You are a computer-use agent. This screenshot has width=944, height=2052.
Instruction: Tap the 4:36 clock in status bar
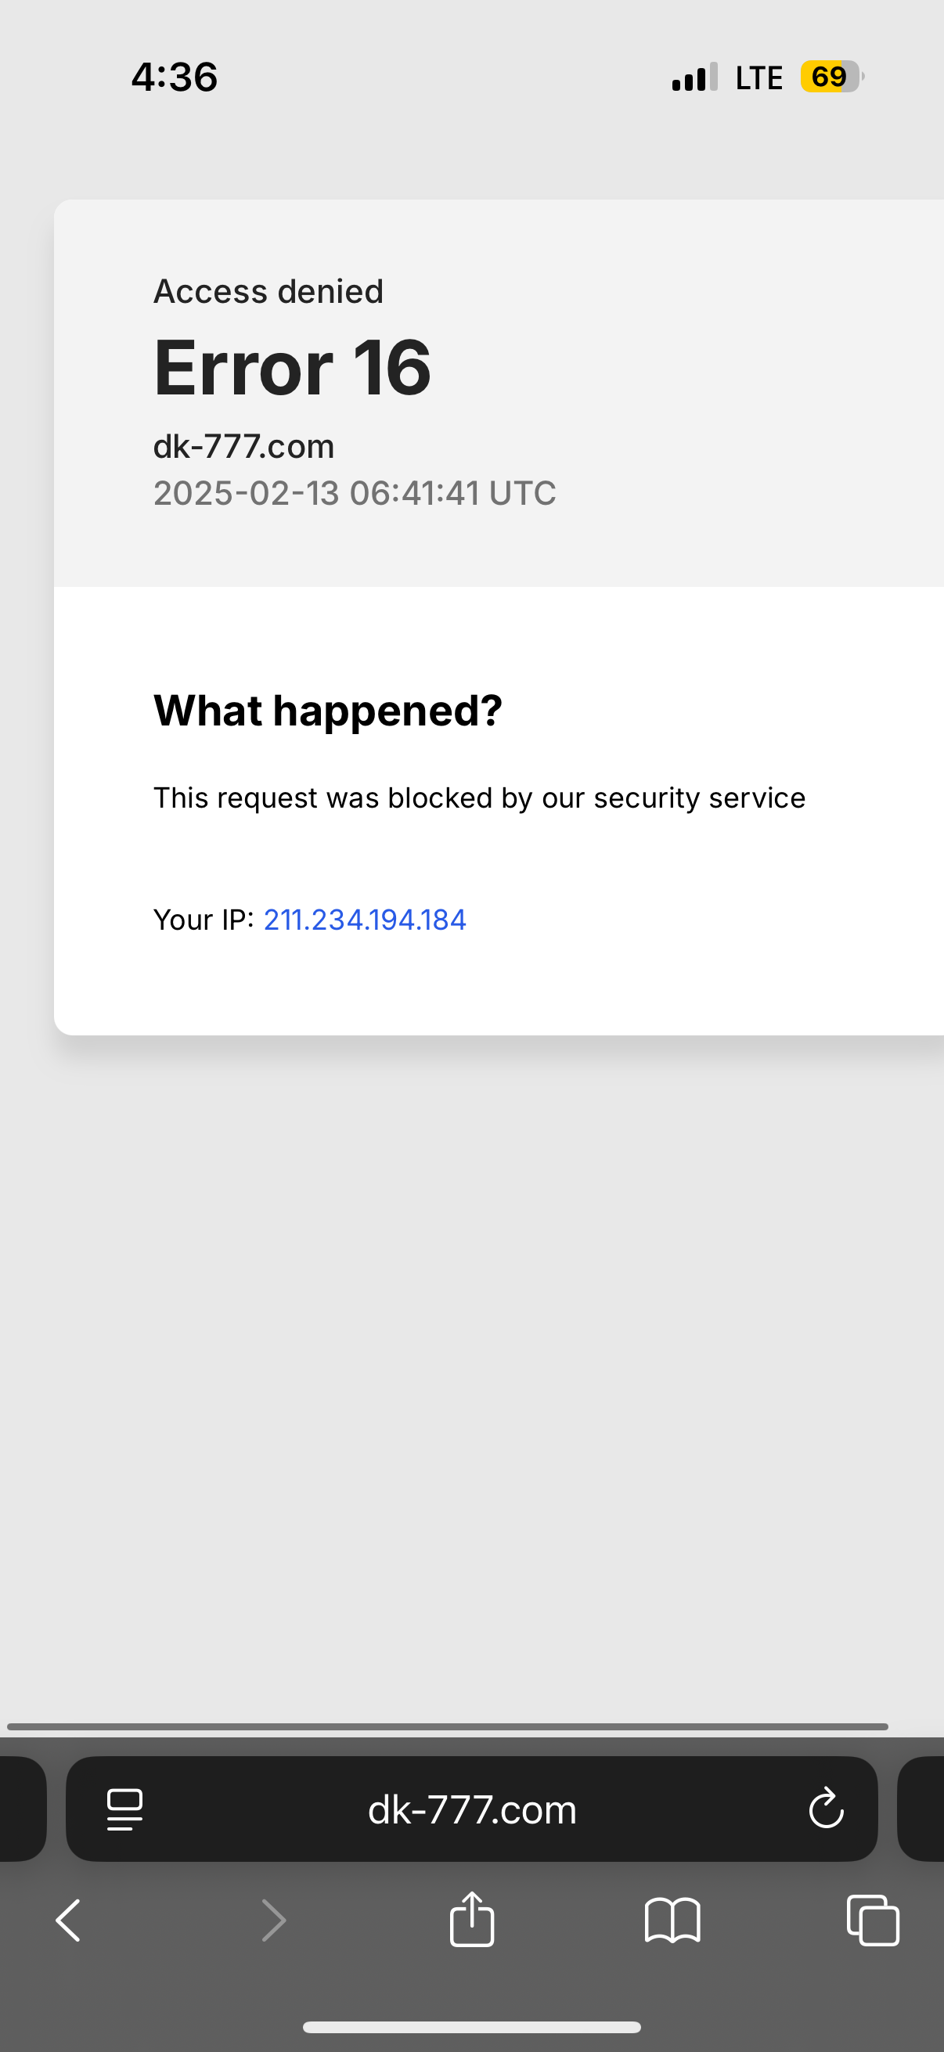click(x=175, y=77)
